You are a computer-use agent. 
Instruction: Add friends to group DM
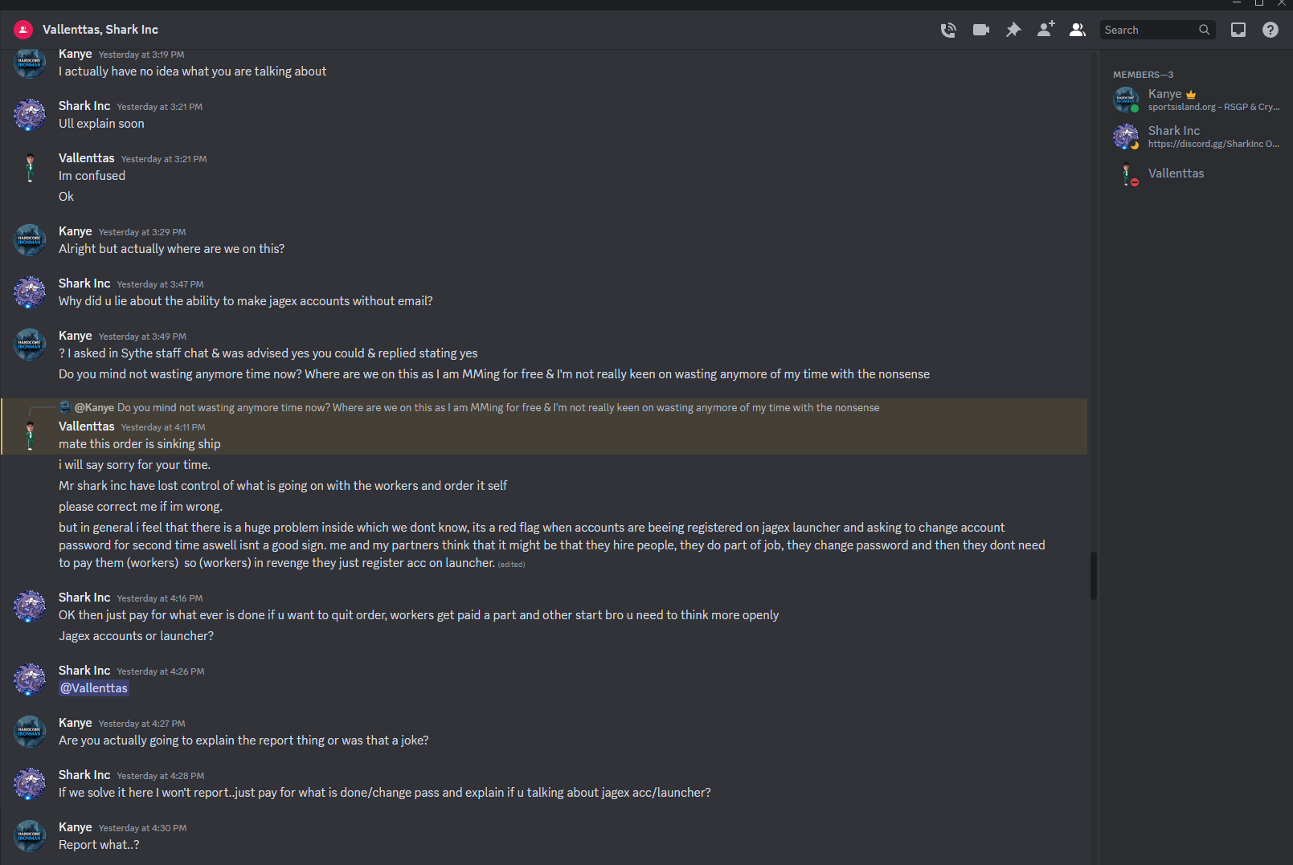pyautogui.click(x=1045, y=30)
